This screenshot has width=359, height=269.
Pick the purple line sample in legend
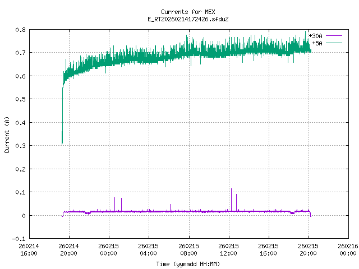pos(334,36)
